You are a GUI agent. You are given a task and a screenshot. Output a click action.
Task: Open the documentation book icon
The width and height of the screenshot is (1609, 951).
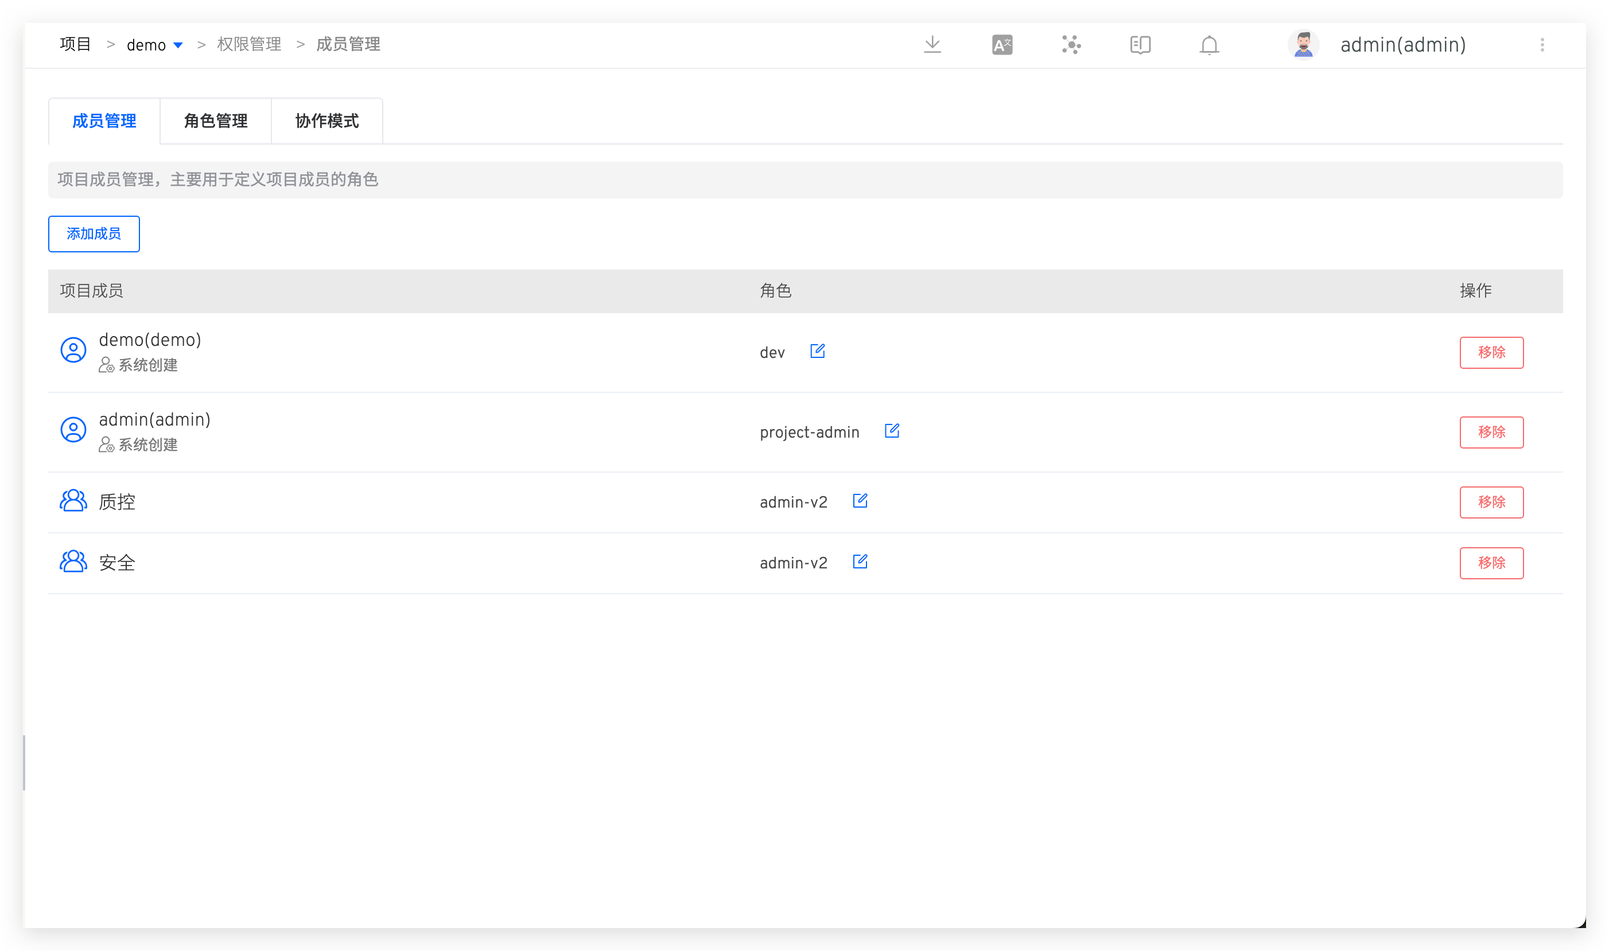(x=1140, y=45)
